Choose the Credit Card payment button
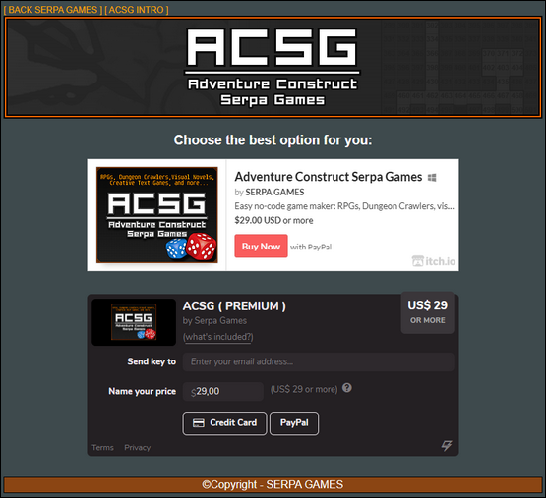 pos(224,423)
